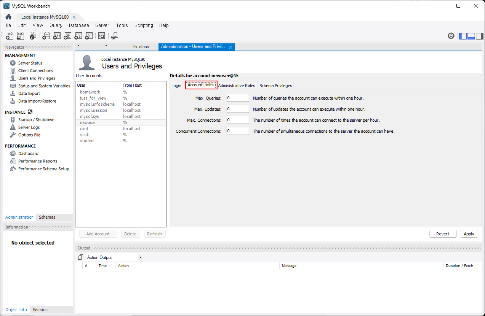Viewport: 485px width, 316px height.
Task: Open the Server menu
Action: (102, 25)
